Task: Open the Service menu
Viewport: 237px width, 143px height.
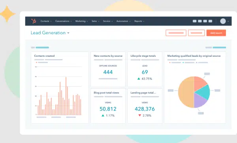Action: (108, 21)
